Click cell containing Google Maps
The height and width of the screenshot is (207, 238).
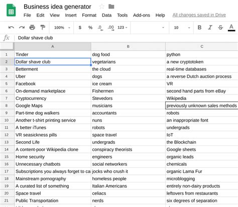[53, 106]
